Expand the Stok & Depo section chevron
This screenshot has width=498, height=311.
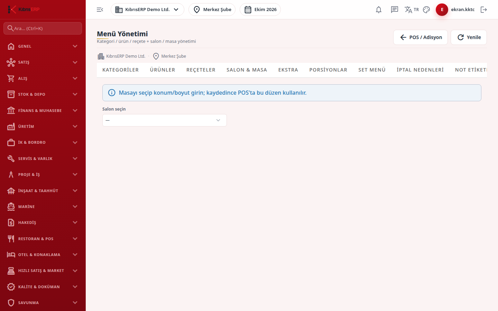coord(75,94)
